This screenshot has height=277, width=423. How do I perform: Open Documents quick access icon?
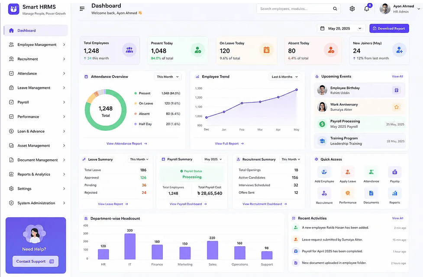(x=371, y=193)
